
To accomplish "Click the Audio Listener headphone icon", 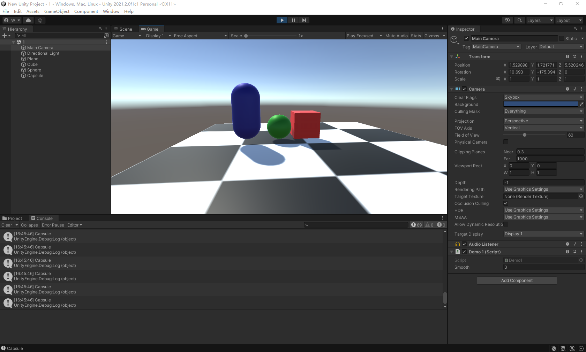I will pos(457,244).
